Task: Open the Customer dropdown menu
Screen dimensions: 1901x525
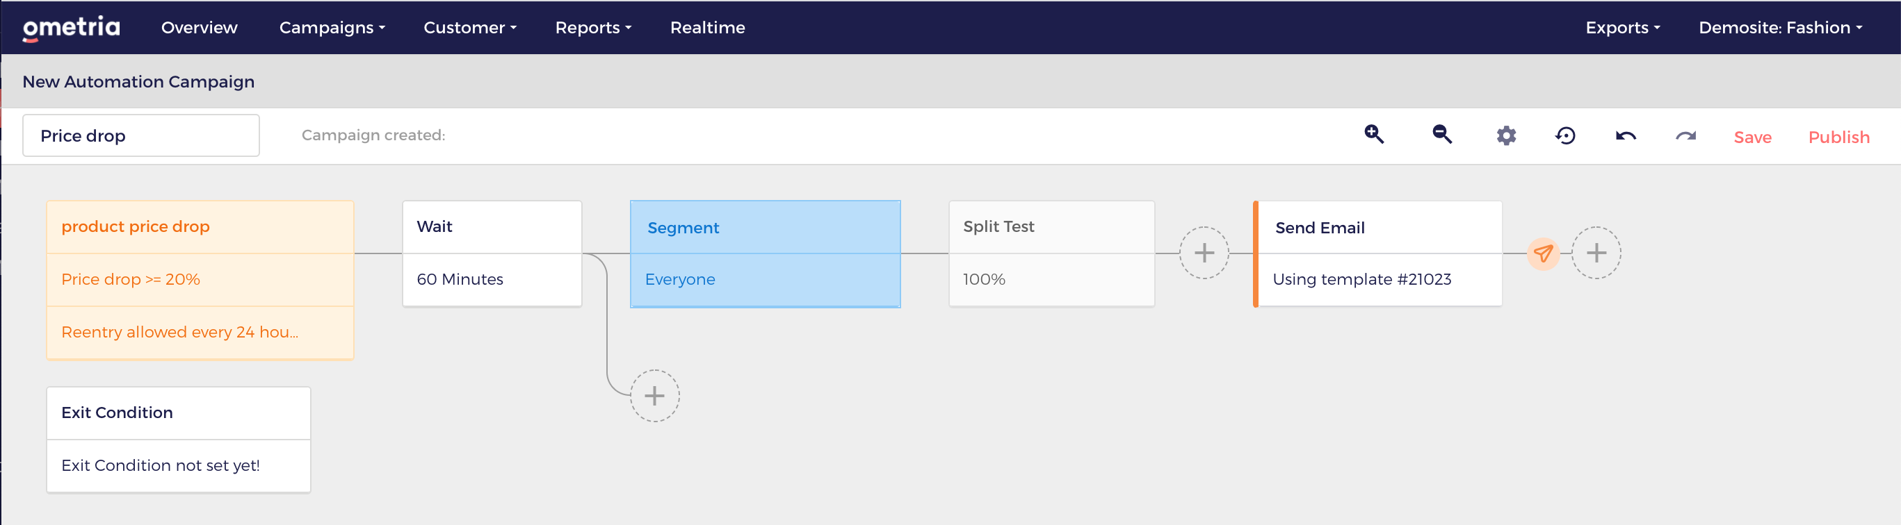Action: (x=469, y=28)
